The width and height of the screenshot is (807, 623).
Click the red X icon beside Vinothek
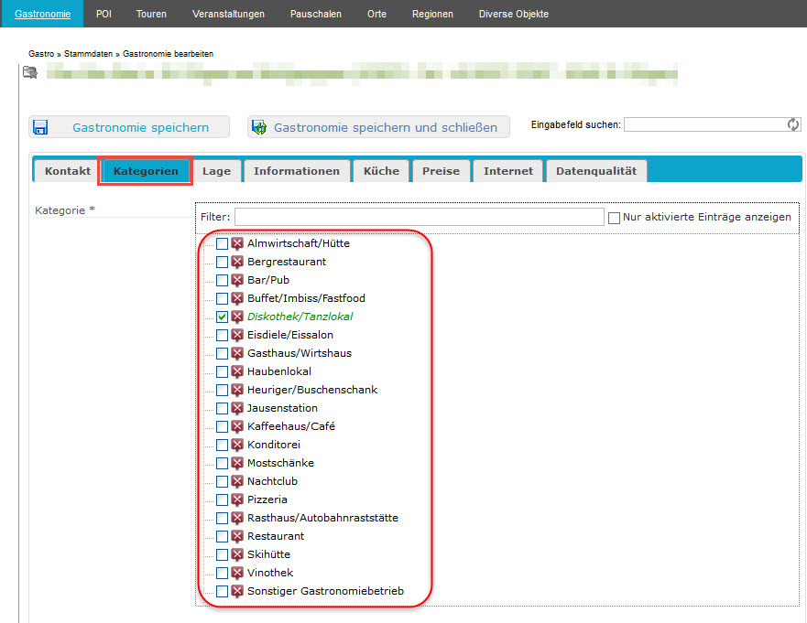tap(236, 573)
